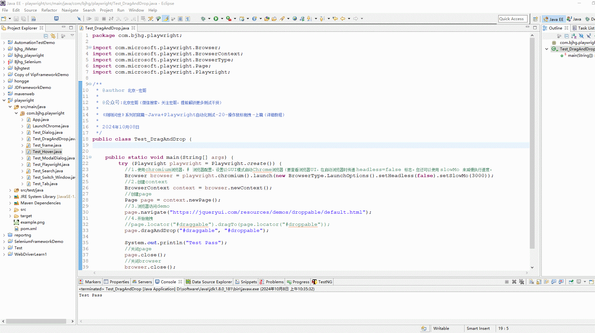This screenshot has width=595, height=333.
Task: Click Sort icon in Outline toolbar
Action: click(574, 36)
